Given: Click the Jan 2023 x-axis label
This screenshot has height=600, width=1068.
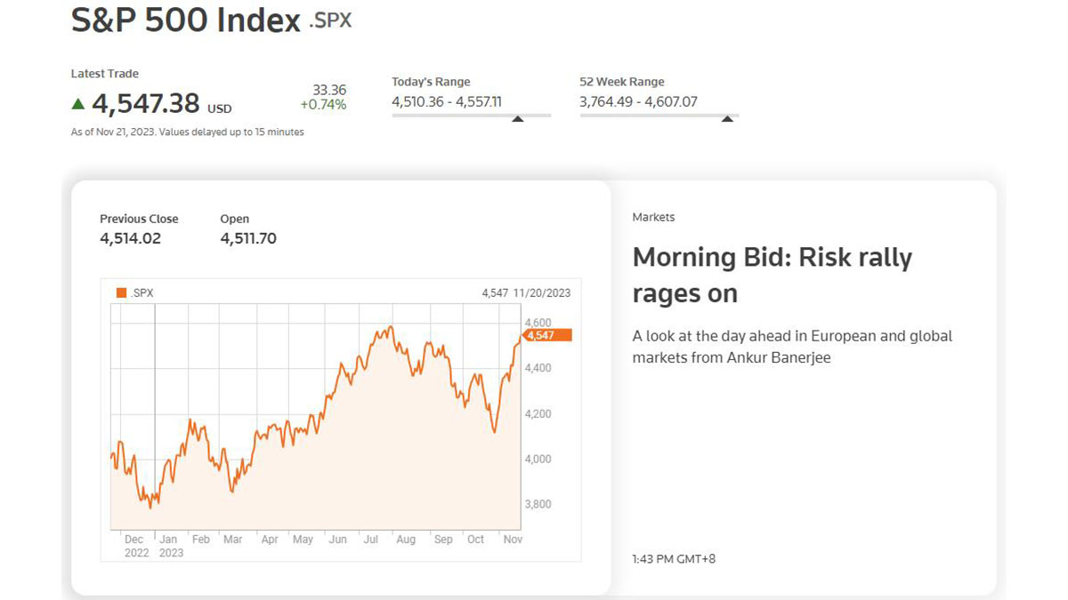Looking at the screenshot, I should click(171, 546).
